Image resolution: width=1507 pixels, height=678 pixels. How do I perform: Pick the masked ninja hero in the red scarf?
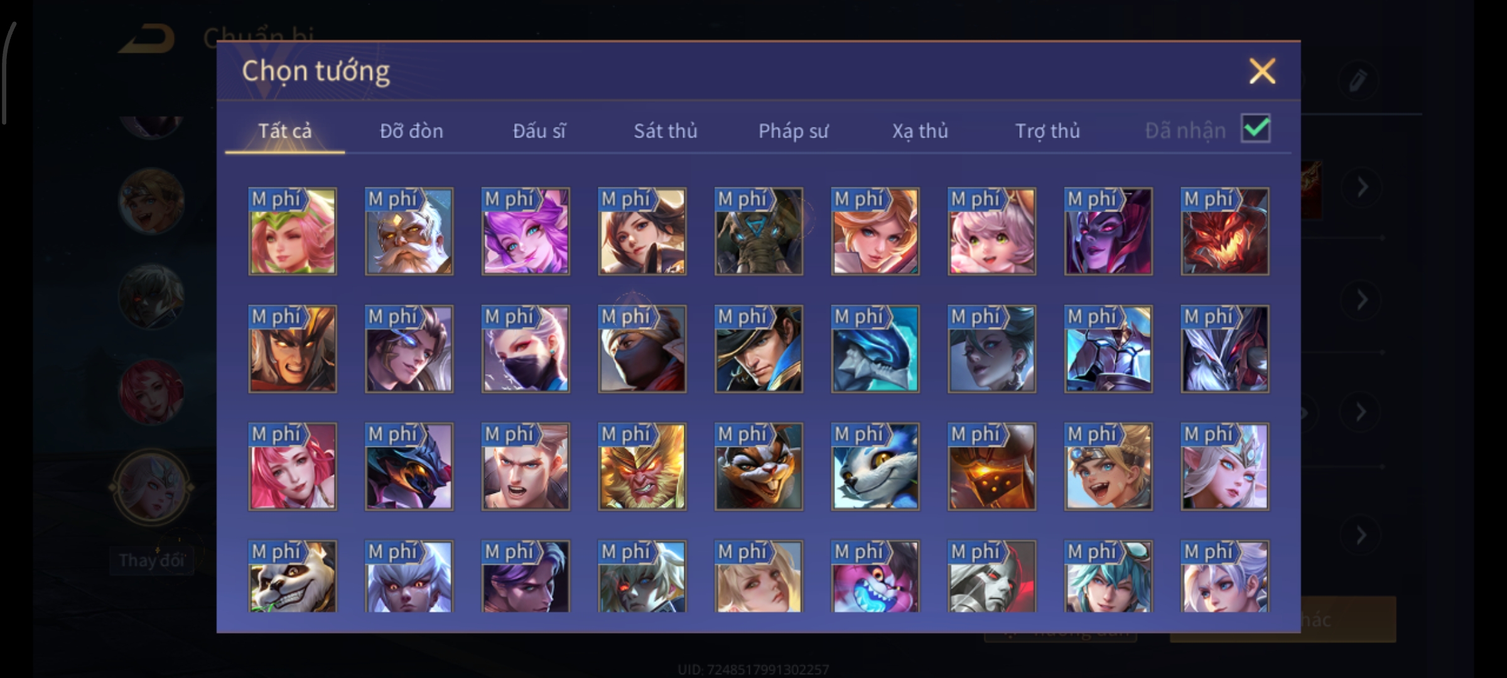pos(642,349)
